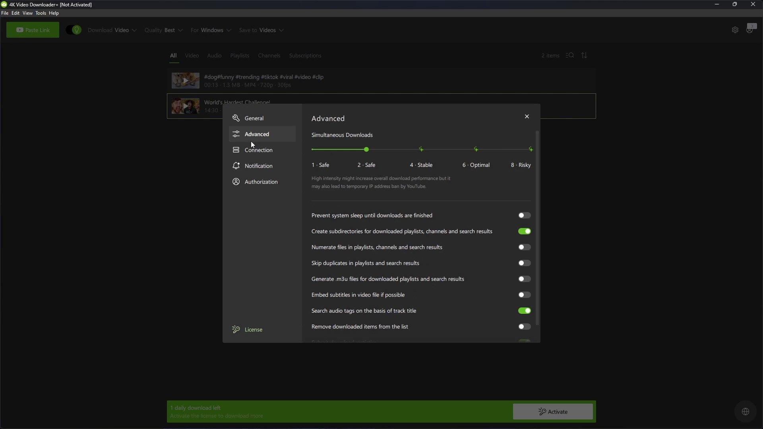Click the globe icon at bottom right

[x=746, y=412]
